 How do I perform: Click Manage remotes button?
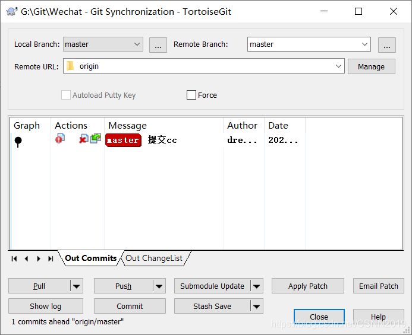tap(371, 66)
